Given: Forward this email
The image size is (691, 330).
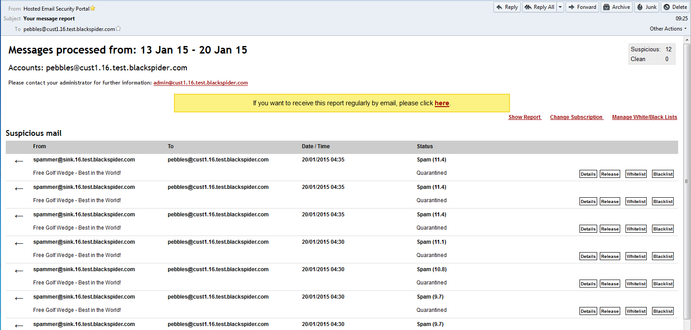Looking at the screenshot, I should (x=582, y=7).
